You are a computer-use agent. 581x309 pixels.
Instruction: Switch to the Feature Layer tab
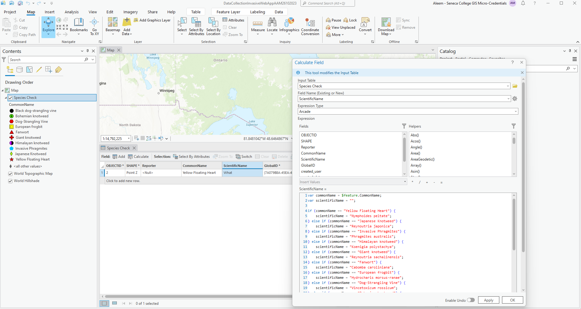coord(228,12)
